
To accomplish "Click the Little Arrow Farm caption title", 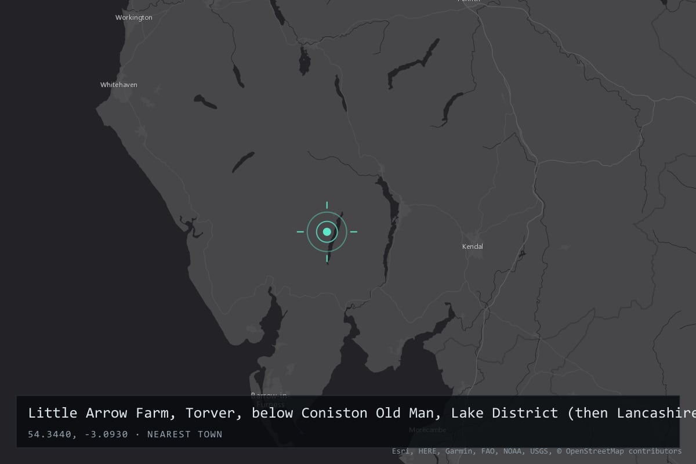I will 362,413.
